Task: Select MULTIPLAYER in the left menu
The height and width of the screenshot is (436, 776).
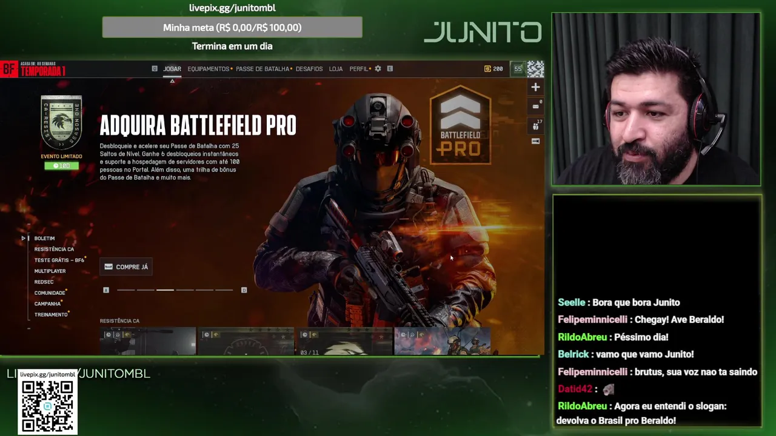Action: tap(50, 271)
